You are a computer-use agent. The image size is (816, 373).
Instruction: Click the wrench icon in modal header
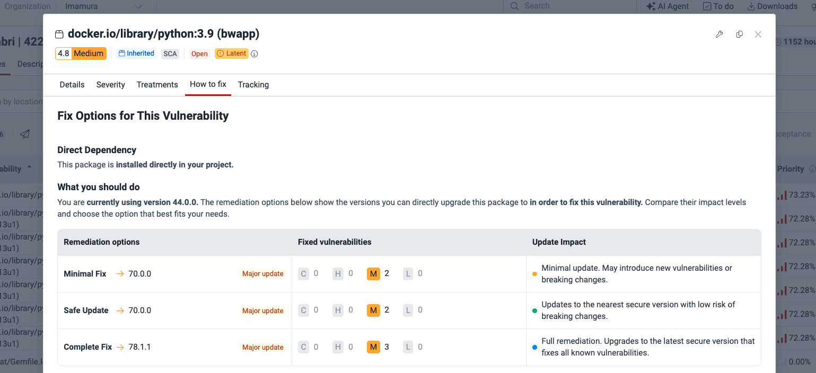coord(720,34)
